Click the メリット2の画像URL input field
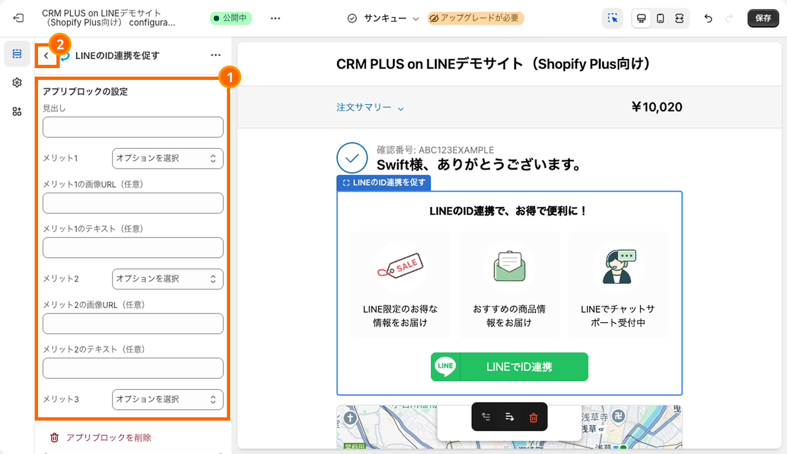Image resolution: width=787 pixels, height=454 pixels. coord(133,323)
